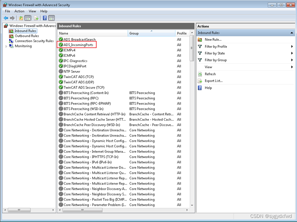297x222 pixels.
Task: Click scroll down arrow of rules list
Action: (192, 205)
